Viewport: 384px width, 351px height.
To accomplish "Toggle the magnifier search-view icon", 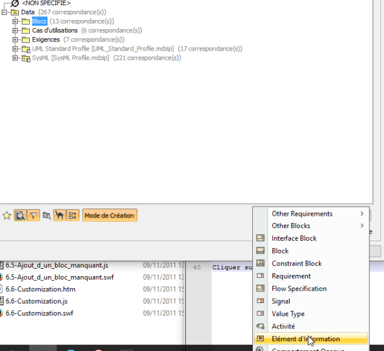I will tap(20, 215).
